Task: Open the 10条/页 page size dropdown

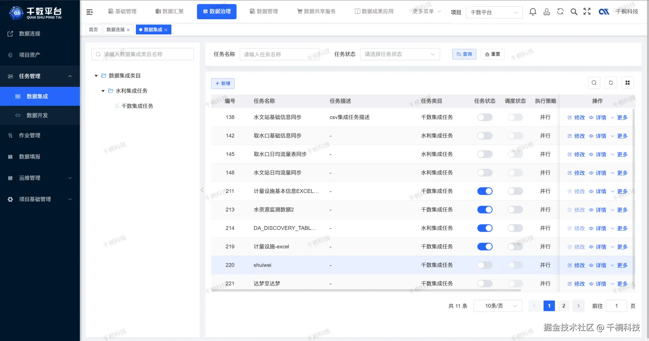Action: (x=497, y=306)
